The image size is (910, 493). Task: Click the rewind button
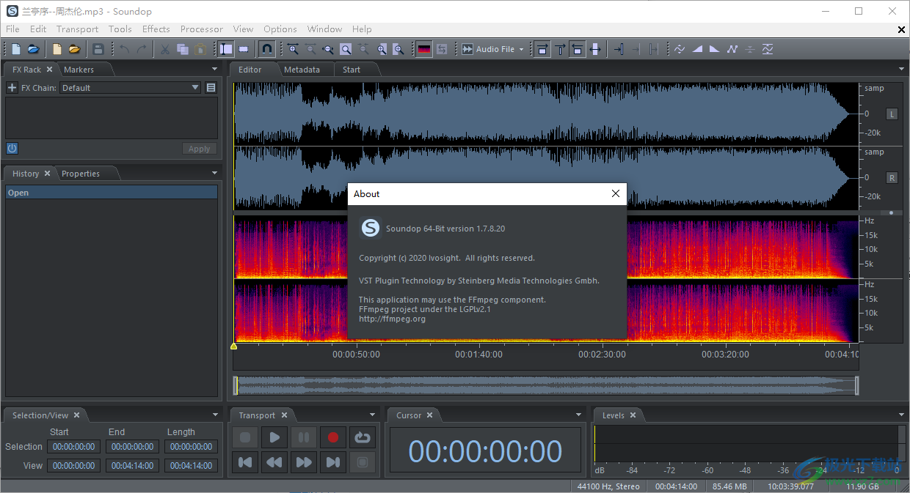274,462
